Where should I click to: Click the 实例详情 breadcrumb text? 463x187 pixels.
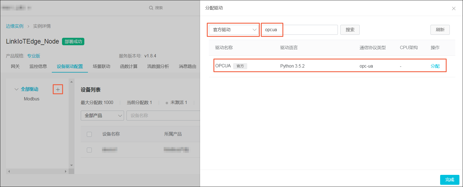pyautogui.click(x=42, y=26)
